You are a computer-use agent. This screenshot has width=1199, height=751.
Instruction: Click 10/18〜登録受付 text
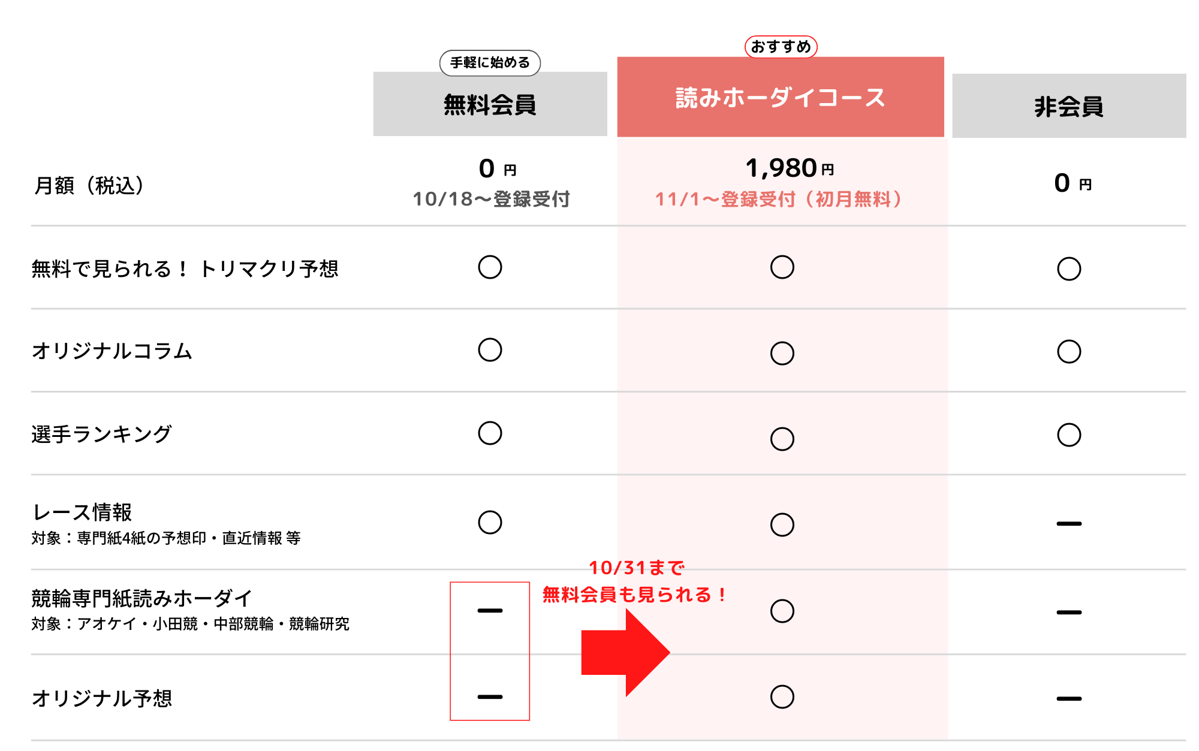click(x=491, y=199)
